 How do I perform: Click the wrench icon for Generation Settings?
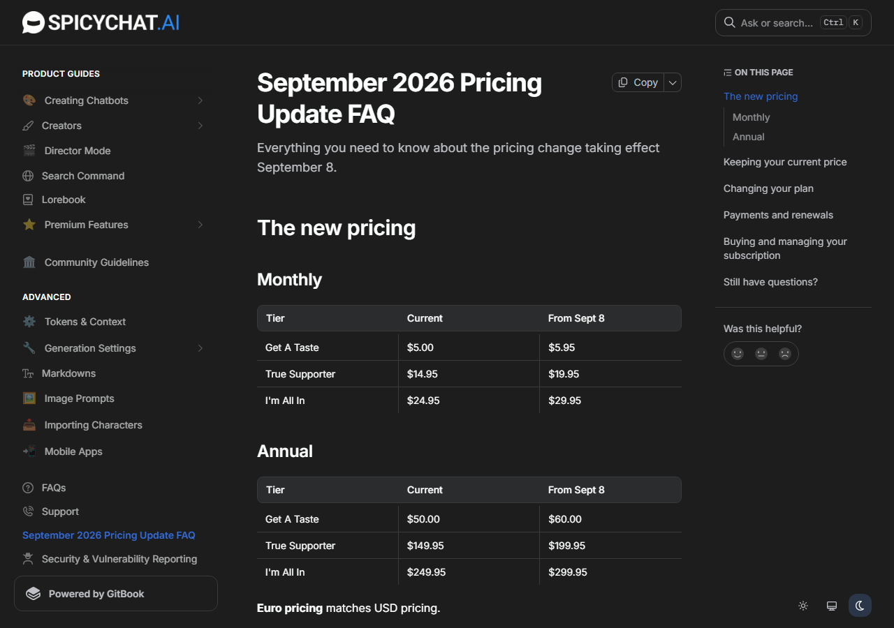[x=29, y=348]
